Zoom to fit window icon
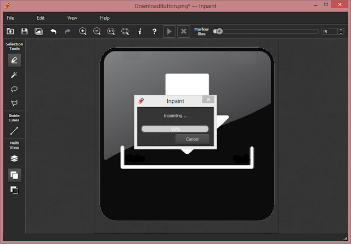351x244 pixels. coord(125,32)
